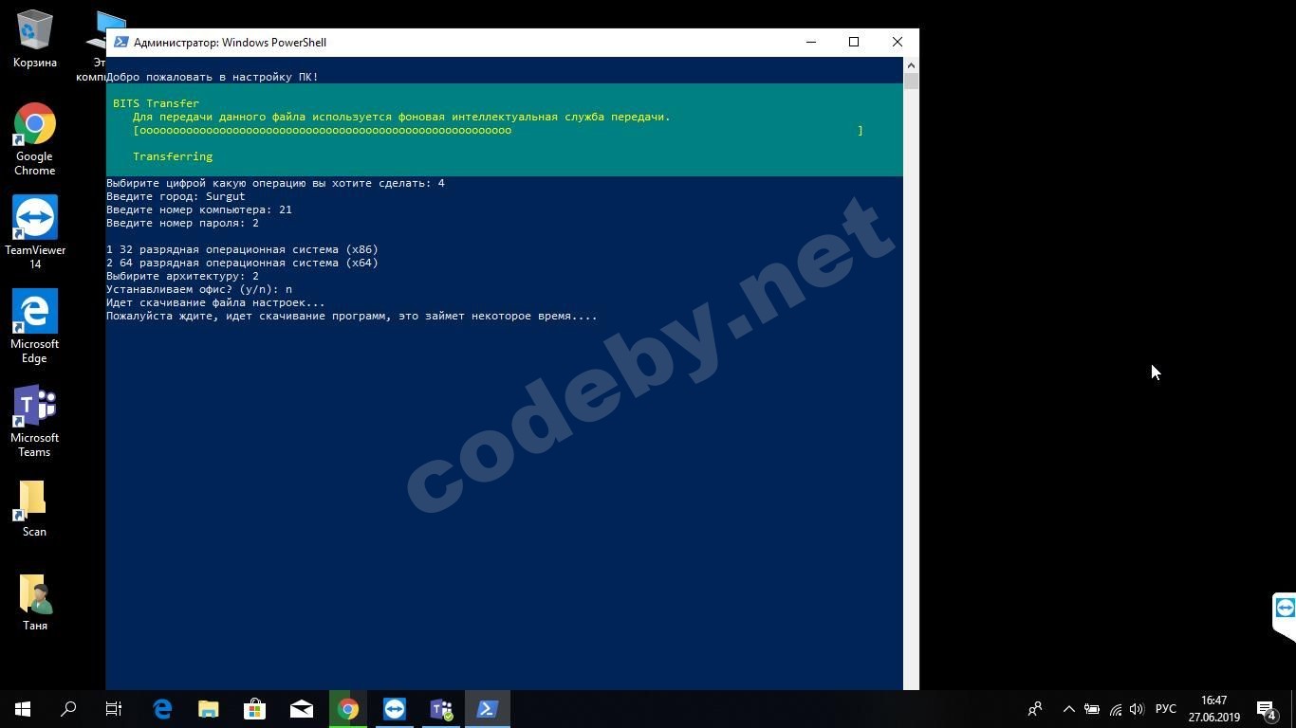
Task: Click the PowerShell vertical scrollbar thumb
Action: tap(911, 82)
